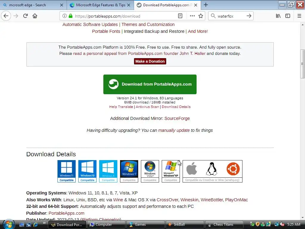Click the muted volume tray icon

(x=282, y=225)
